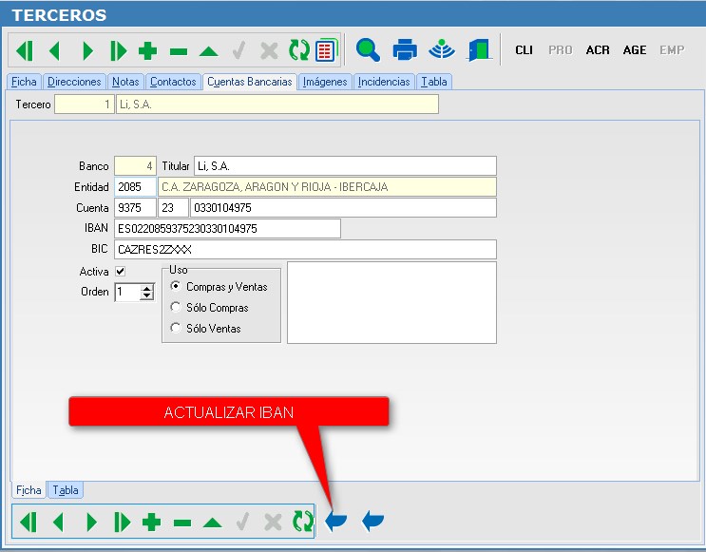Viewport: 706px width, 552px height.
Task: Go to last record in top toolbar
Action: [x=118, y=50]
